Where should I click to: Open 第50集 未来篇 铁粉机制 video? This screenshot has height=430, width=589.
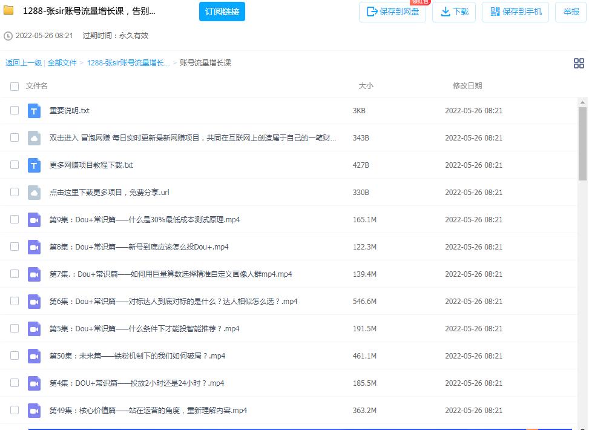tap(137, 356)
